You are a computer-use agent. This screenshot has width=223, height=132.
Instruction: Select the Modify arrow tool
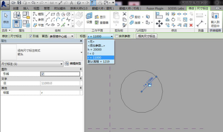6,19
